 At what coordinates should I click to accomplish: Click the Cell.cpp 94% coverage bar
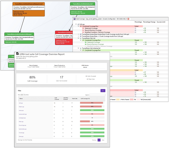(92, 103)
